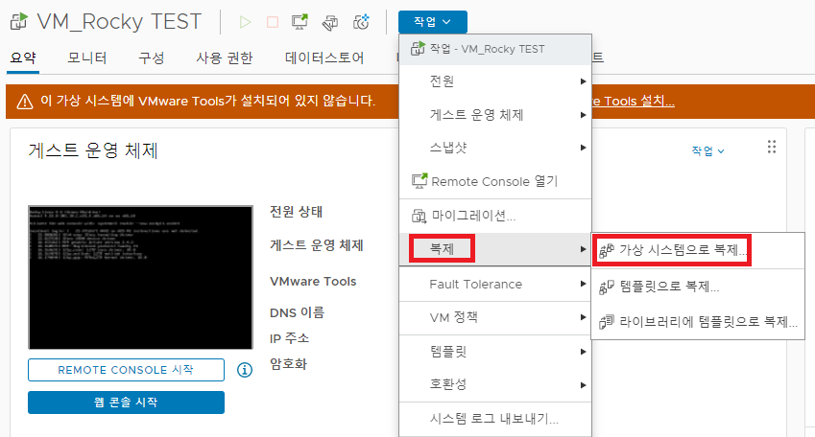The height and width of the screenshot is (437, 815).
Task: Expand the Fault Tolerance submenu arrow
Action: click(584, 284)
